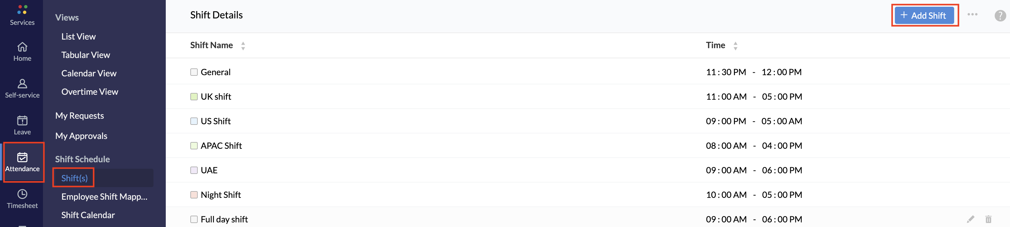Select the General shift checkbox

click(194, 72)
